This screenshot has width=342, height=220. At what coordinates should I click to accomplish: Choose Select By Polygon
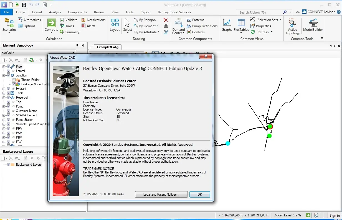pos(145,20)
